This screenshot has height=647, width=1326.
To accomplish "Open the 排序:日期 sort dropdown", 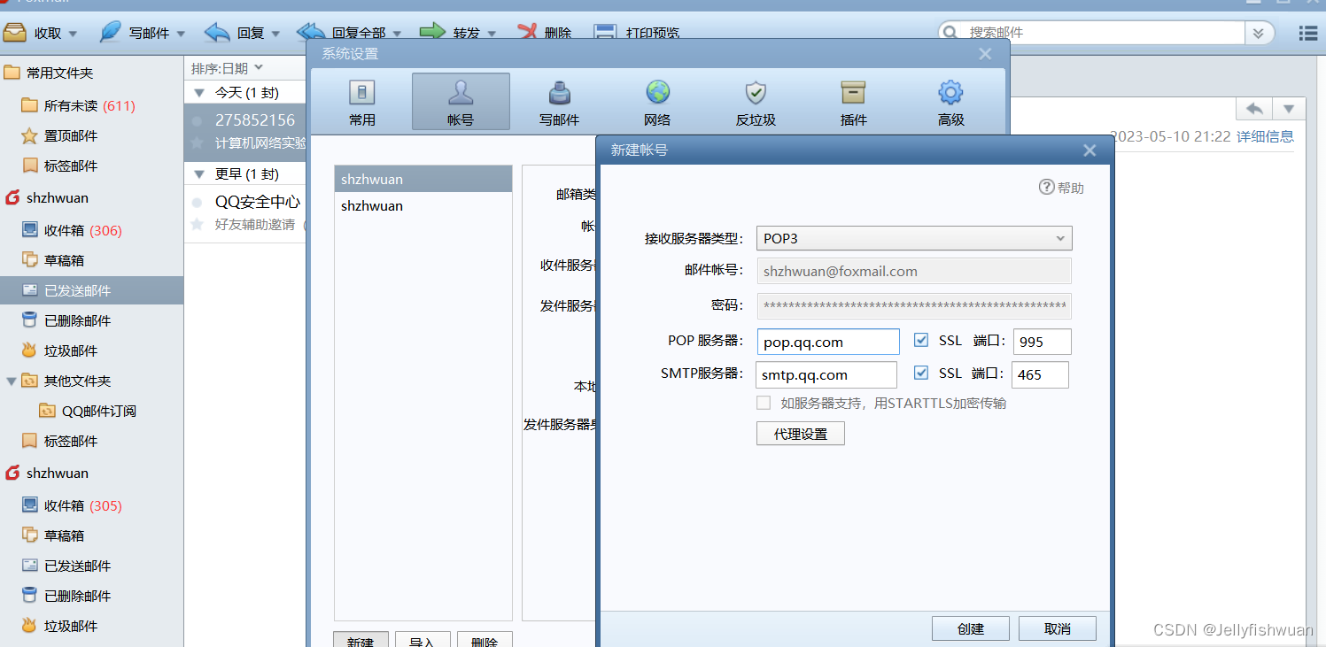I will coord(227,68).
